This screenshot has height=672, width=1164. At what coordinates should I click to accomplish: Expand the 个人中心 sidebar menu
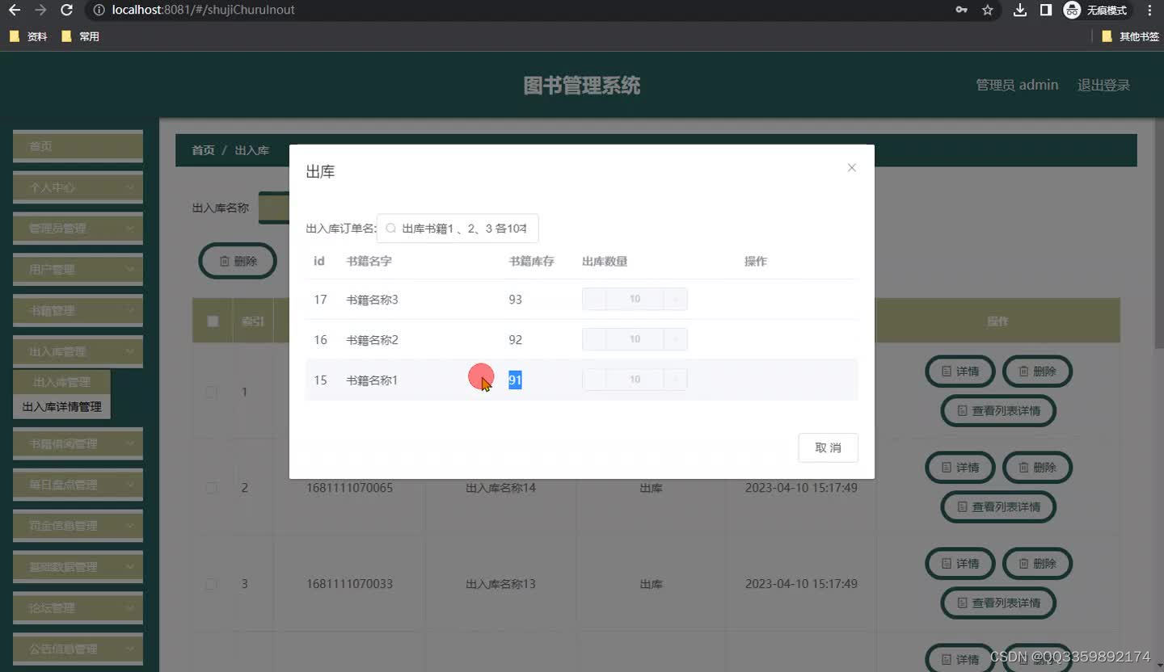click(78, 187)
